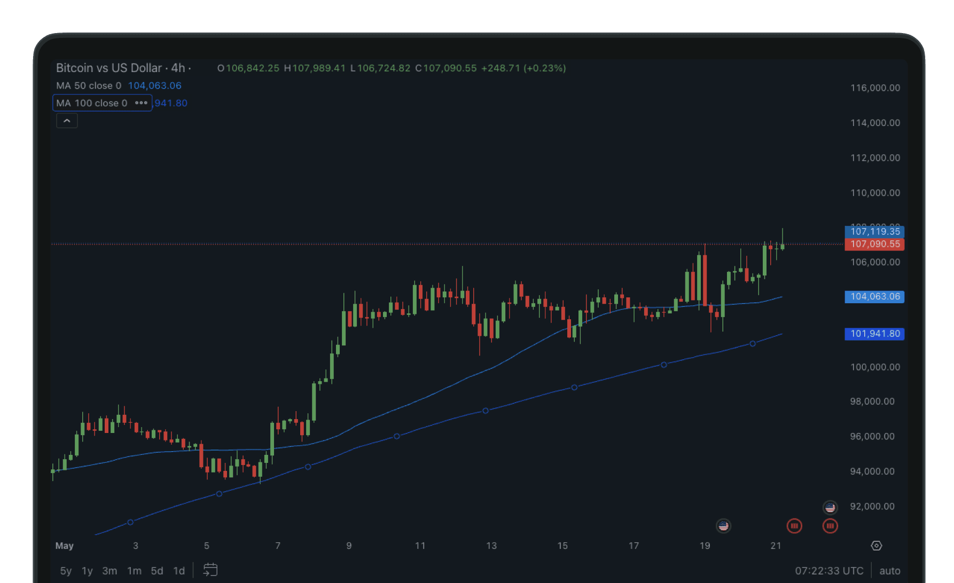Collapse the indicator legend with the chevron
This screenshot has width=954, height=583.
tap(67, 120)
